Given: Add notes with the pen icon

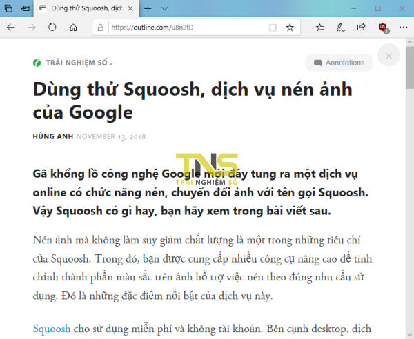Looking at the screenshot, I should [x=340, y=28].
